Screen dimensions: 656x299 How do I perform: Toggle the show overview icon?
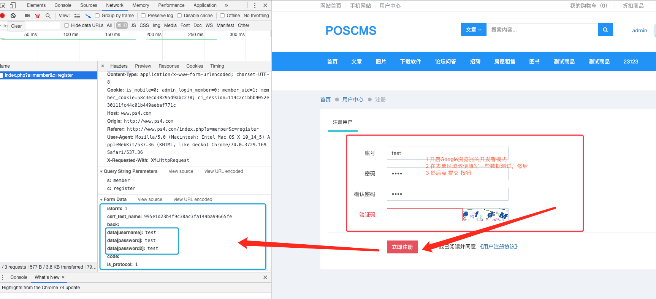[x=88, y=16]
